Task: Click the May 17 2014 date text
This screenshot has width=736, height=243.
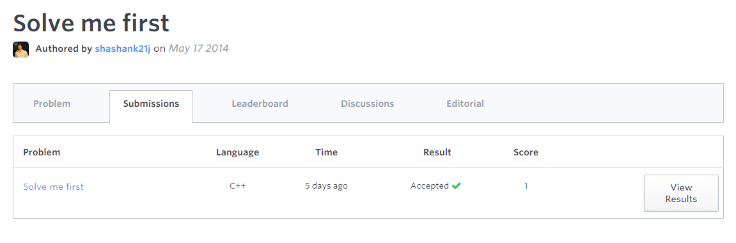Action: 199,49
